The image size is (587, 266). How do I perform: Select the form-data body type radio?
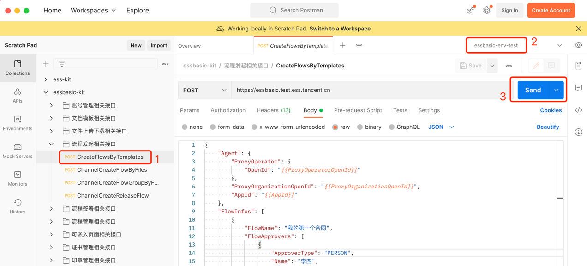click(x=213, y=127)
